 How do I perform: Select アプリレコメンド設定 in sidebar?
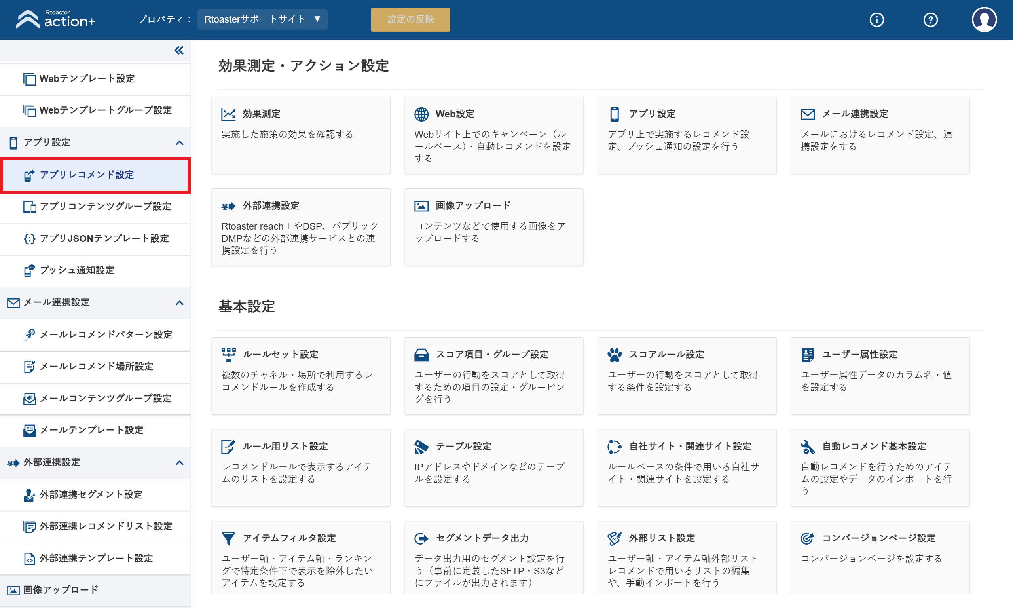pos(95,175)
